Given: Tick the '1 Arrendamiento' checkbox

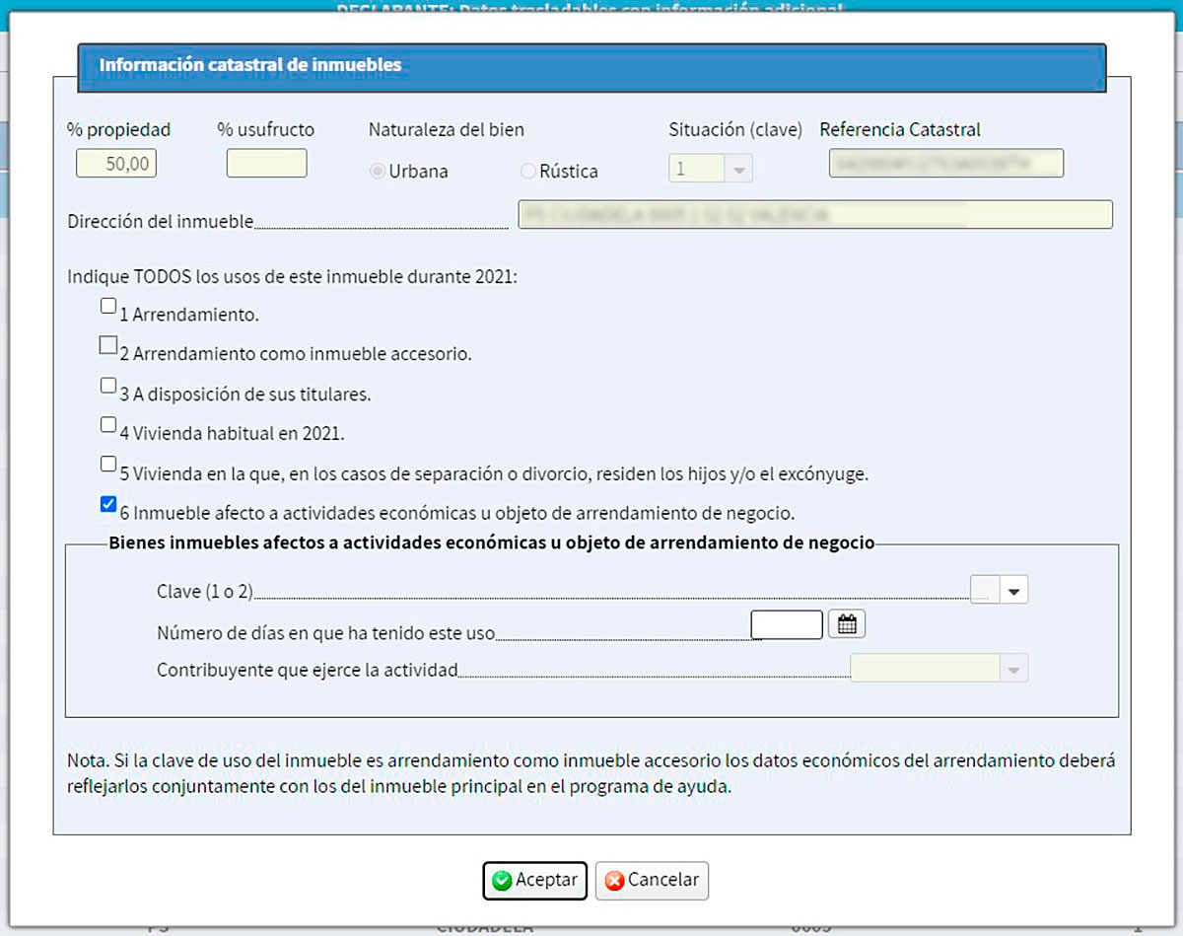Looking at the screenshot, I should point(108,307).
